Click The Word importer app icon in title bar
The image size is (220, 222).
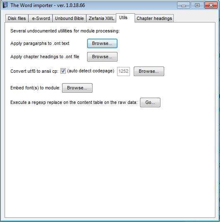(5, 5)
